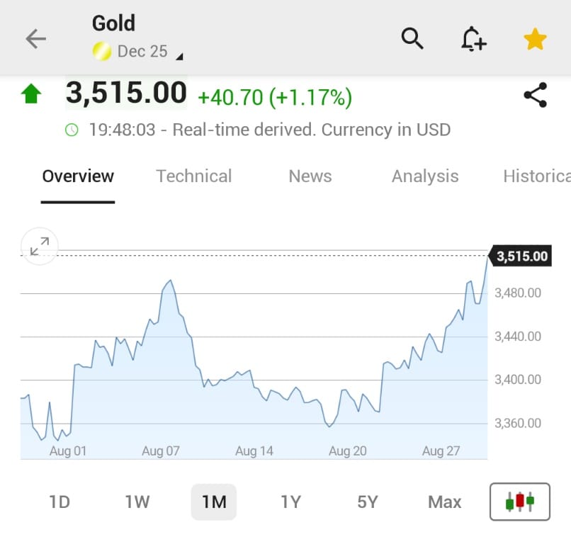Tap the back arrow icon

35,39
